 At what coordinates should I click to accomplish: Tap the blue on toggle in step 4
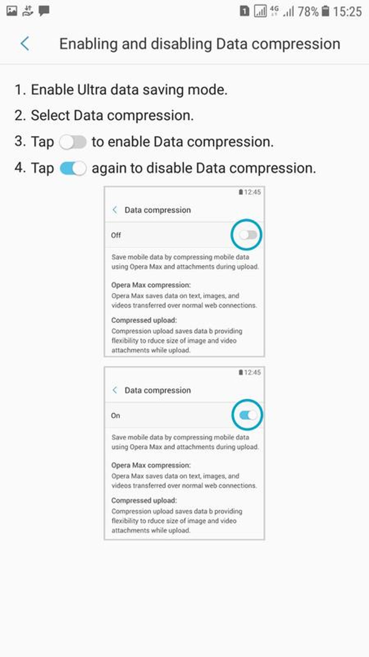[73, 169]
